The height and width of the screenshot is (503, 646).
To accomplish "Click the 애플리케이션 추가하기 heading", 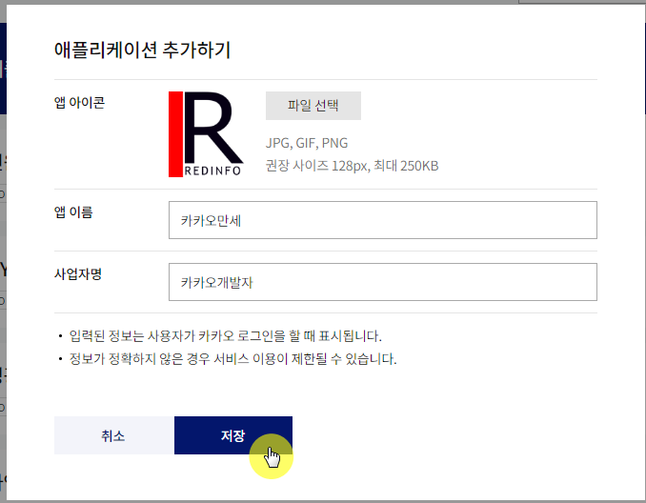I will pyautogui.click(x=142, y=50).
